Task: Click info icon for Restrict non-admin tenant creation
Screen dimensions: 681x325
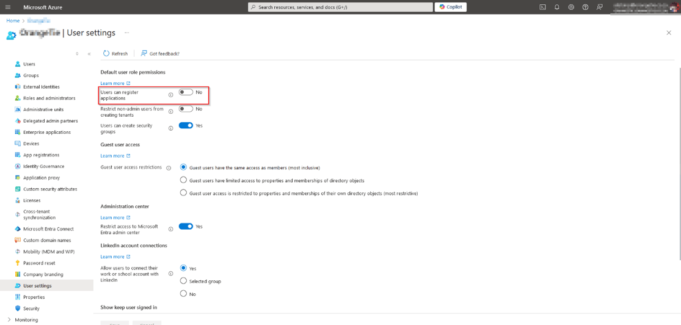Action: click(x=170, y=112)
